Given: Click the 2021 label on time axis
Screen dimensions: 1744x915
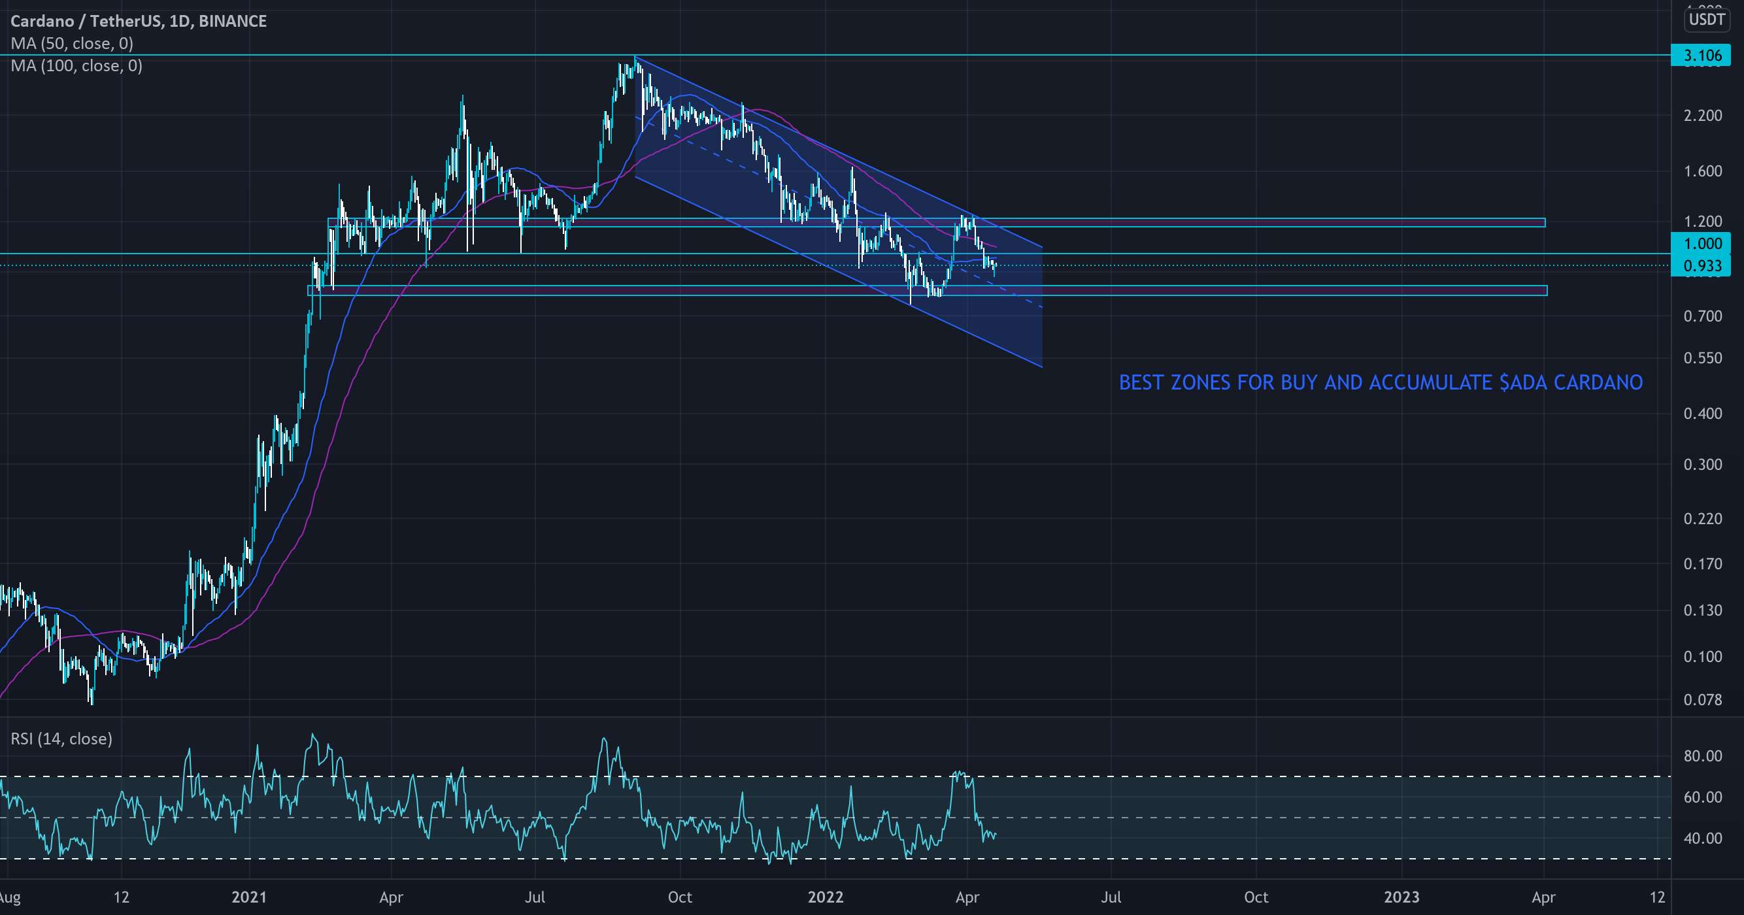Looking at the screenshot, I should click(x=249, y=897).
